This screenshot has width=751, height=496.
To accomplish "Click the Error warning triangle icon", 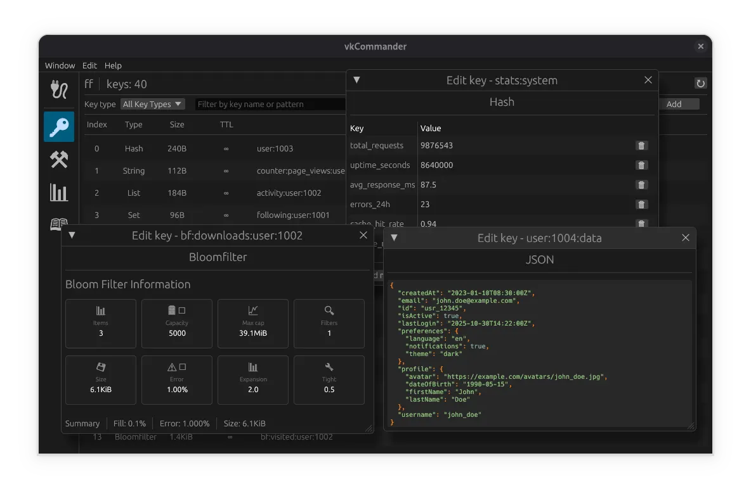I will tap(171, 367).
